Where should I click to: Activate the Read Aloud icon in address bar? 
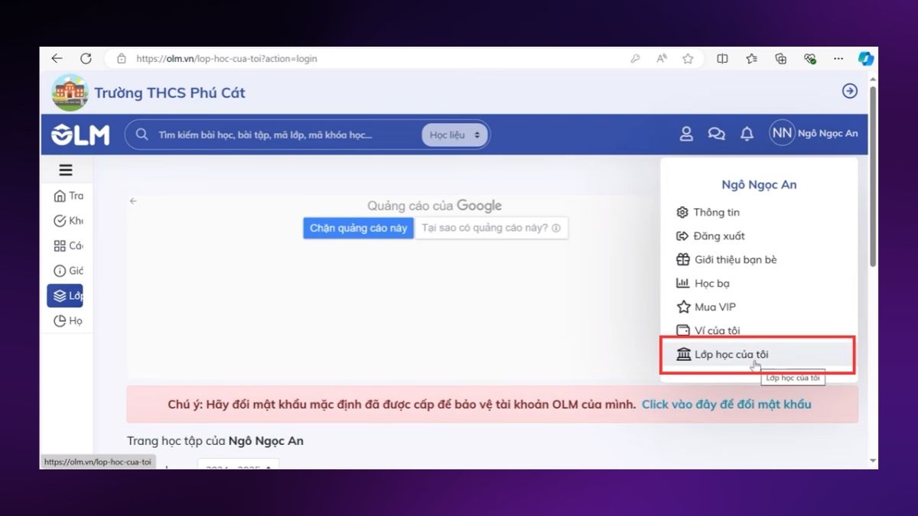pos(662,58)
